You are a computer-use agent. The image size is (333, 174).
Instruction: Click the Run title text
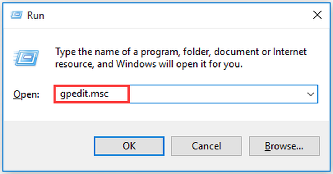click(36, 15)
